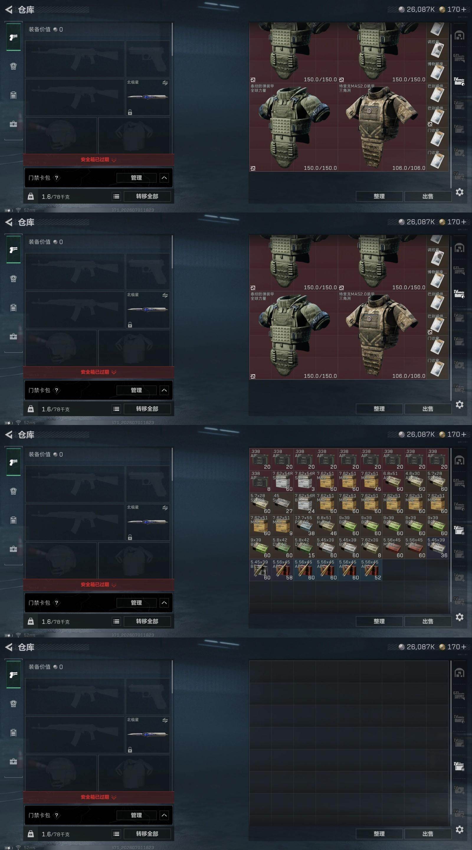Select the 5.45x39 BT stack of 36
This screenshot has width=472, height=850.
pyautogui.click(x=437, y=548)
